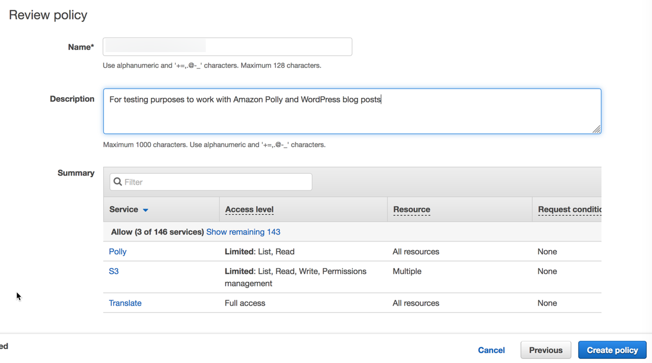Click 'Limited: List, Read' for Polly
Image resolution: width=652 pixels, height=363 pixels.
(x=260, y=252)
